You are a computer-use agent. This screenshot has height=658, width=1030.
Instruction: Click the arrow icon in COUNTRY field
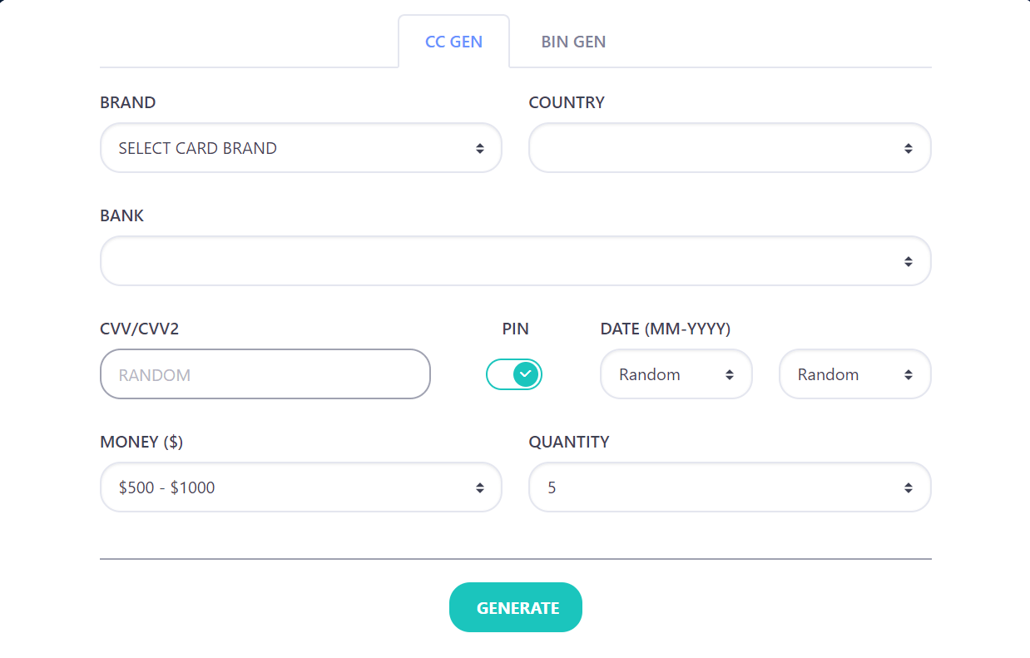click(909, 148)
